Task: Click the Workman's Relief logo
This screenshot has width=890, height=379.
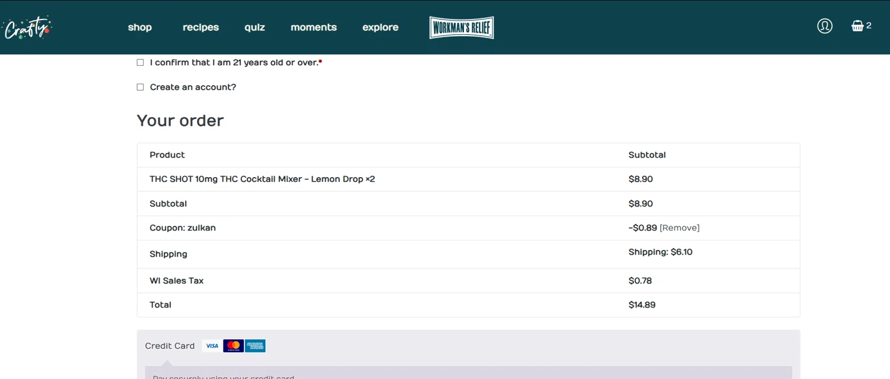Action: (x=462, y=27)
